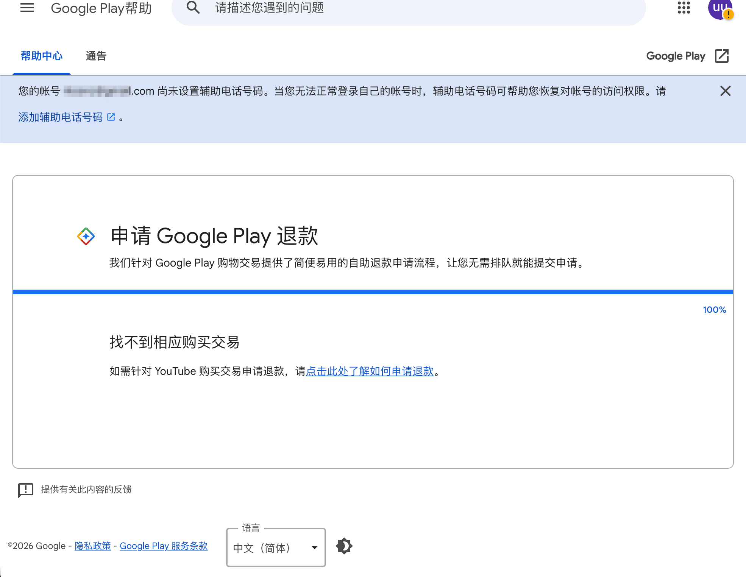
Task: Toggle dark mode theme icon
Action: coord(344,546)
